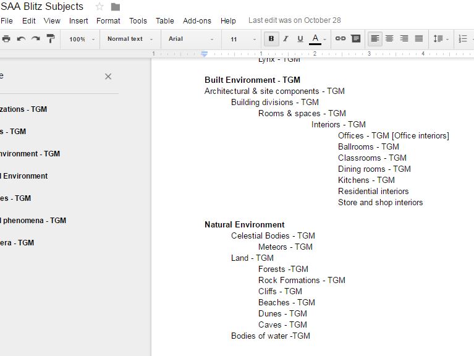Open the Arial font dropdown

click(x=191, y=39)
